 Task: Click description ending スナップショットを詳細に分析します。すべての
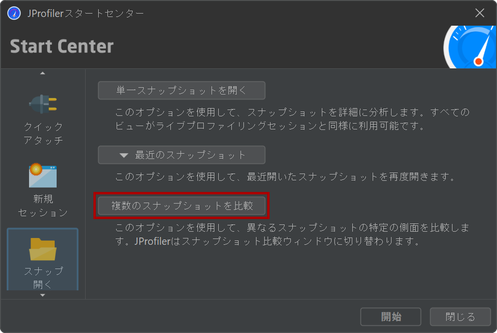coord(292,119)
